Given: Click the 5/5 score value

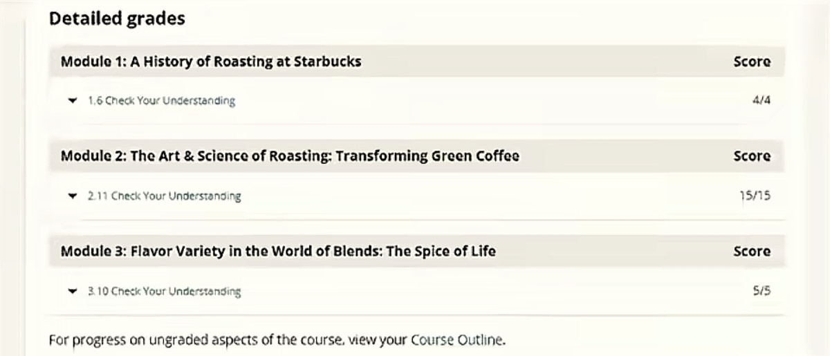Looking at the screenshot, I should [x=761, y=292].
